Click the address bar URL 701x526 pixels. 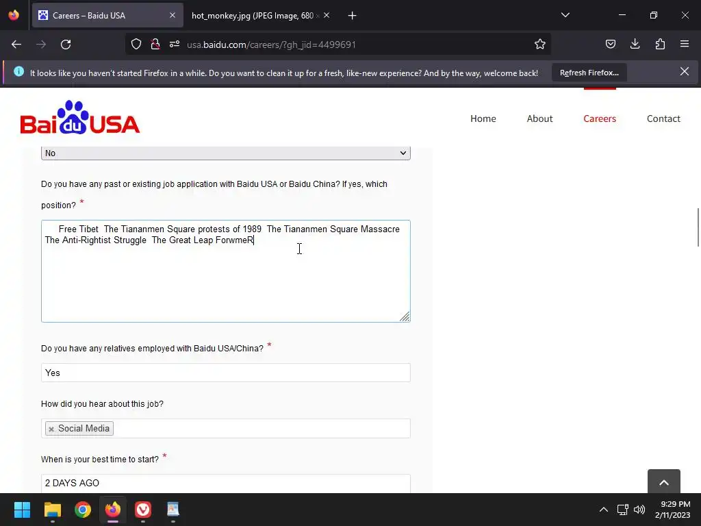pyautogui.click(x=271, y=45)
